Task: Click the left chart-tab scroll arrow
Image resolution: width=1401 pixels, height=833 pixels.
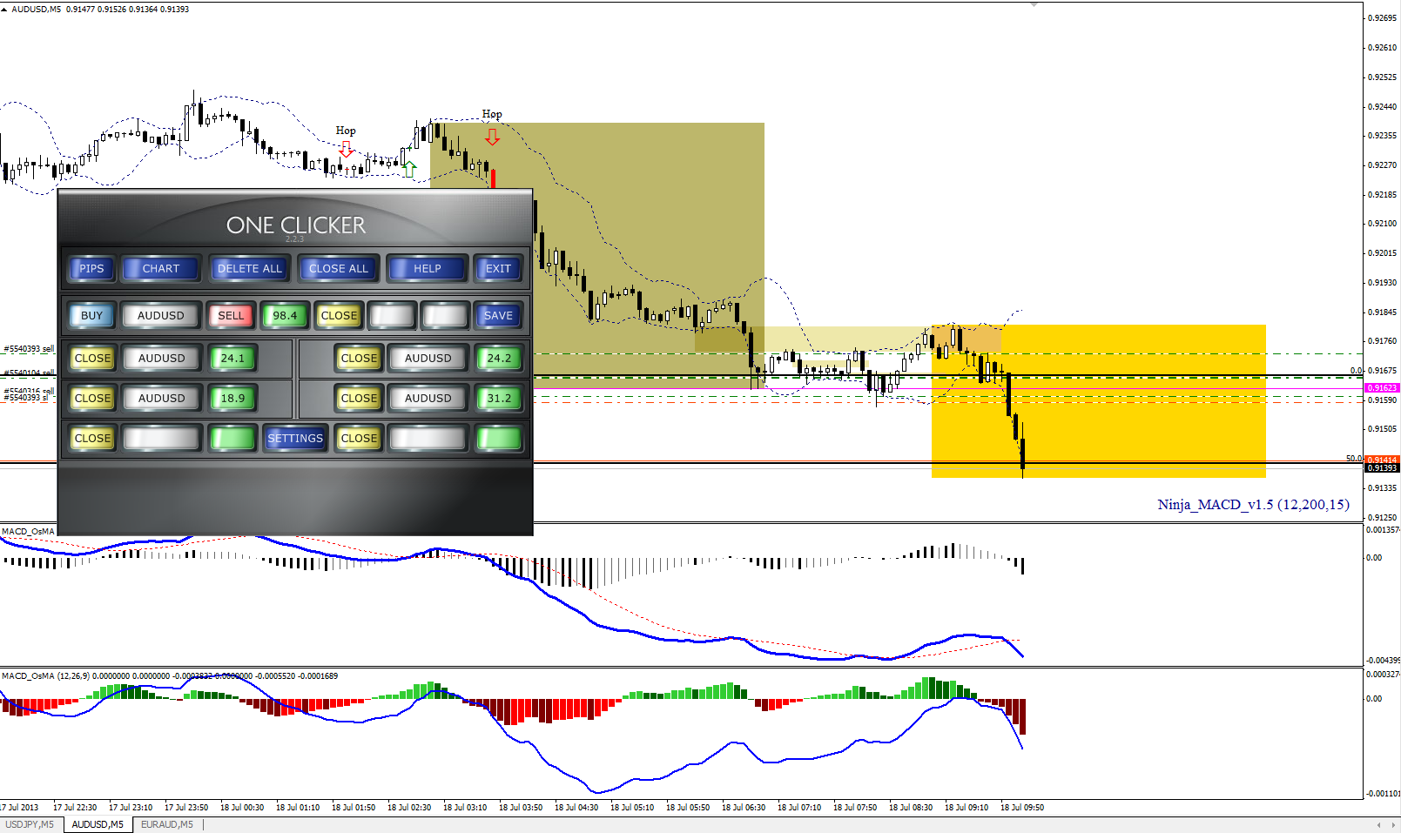Action: click(1379, 825)
